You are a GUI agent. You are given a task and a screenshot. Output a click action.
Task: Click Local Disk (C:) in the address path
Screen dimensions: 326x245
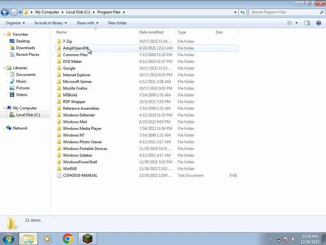click(x=78, y=12)
